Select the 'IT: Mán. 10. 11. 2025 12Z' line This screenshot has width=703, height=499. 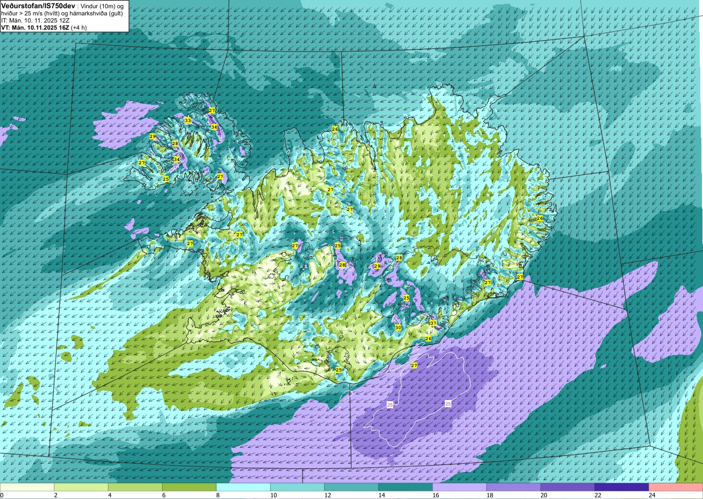(x=36, y=20)
